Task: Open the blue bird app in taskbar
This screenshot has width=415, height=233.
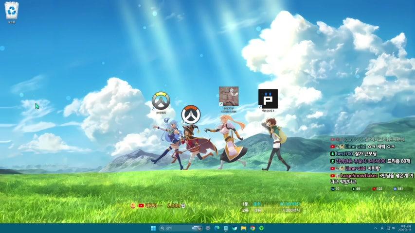Action: [x=235, y=228]
